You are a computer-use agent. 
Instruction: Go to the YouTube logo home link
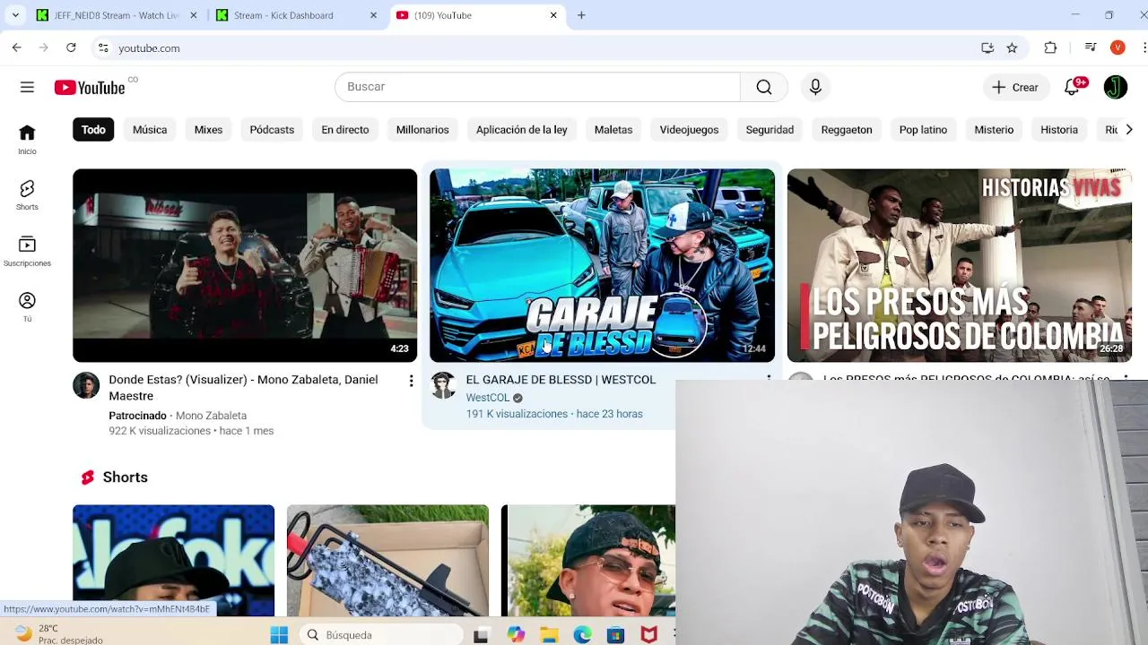(90, 87)
